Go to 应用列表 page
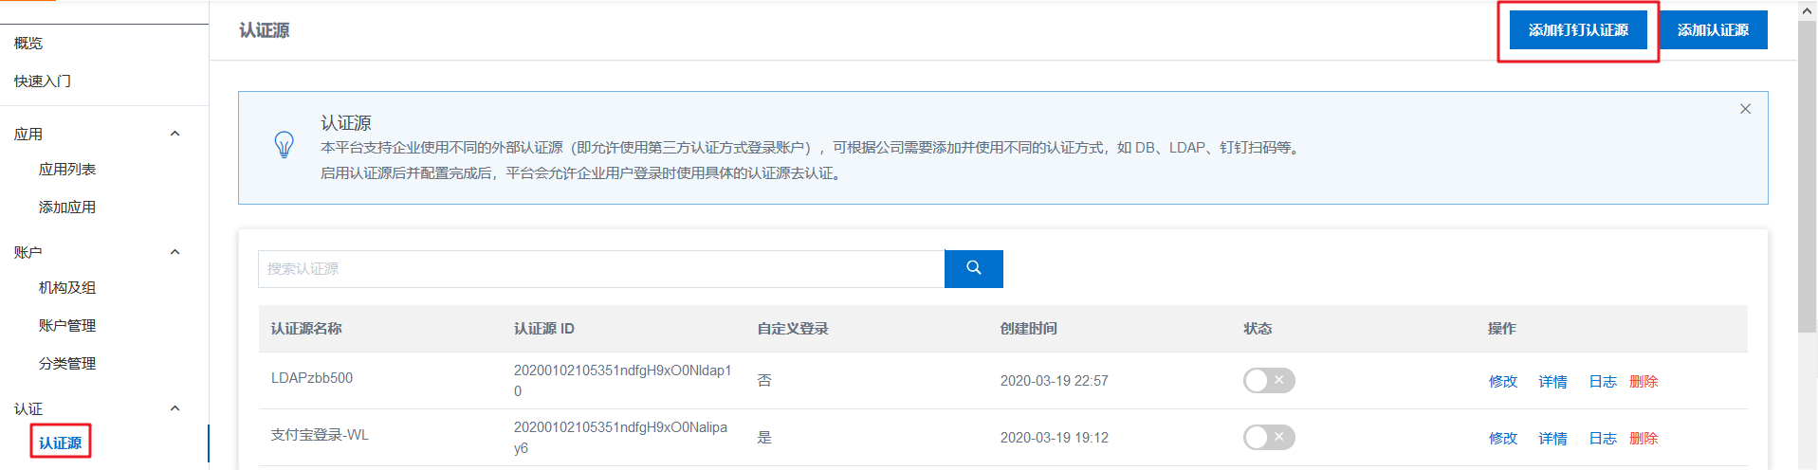Viewport: 1818px width, 470px height. pos(67,170)
